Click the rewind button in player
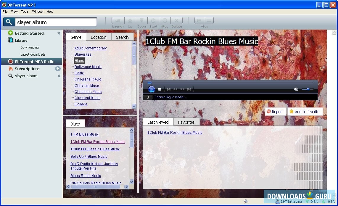The image size is (338, 206). [176, 89]
